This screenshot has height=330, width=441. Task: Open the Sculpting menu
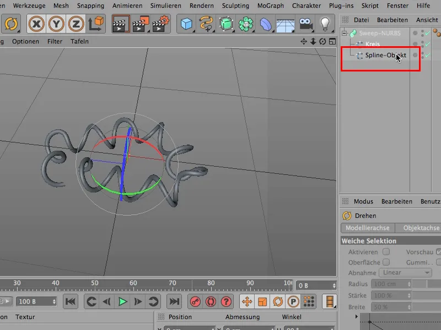tap(235, 5)
